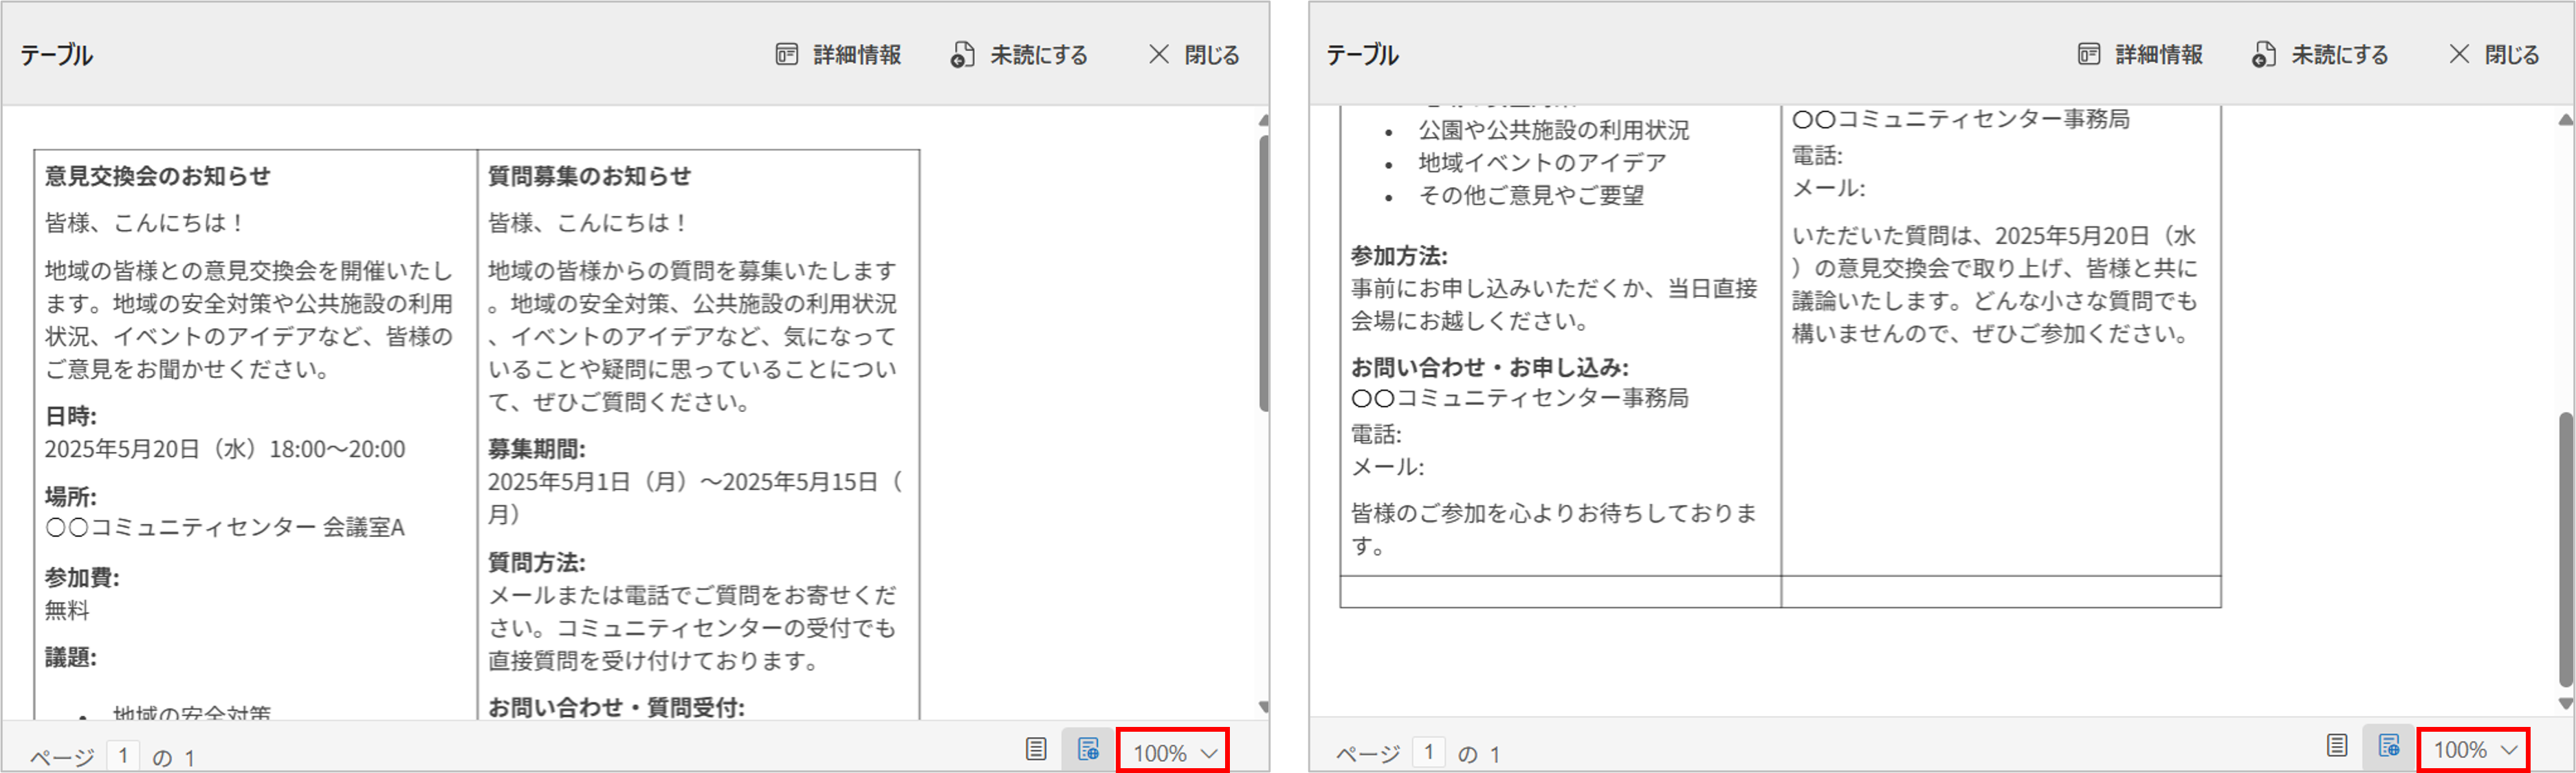Screen dimensions: 2576x773
Task: Click 未読にする in the left window
Action: (x=1018, y=55)
